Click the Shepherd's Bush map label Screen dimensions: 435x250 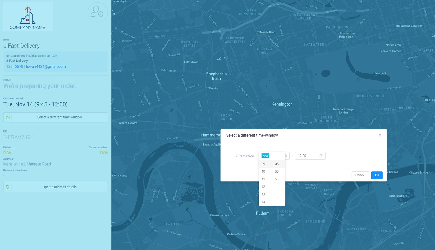point(216,76)
